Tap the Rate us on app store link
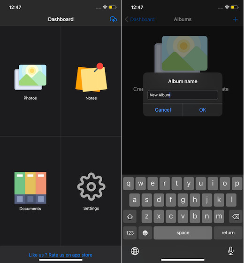Viewport: 244px width, 263px height. 61,255
